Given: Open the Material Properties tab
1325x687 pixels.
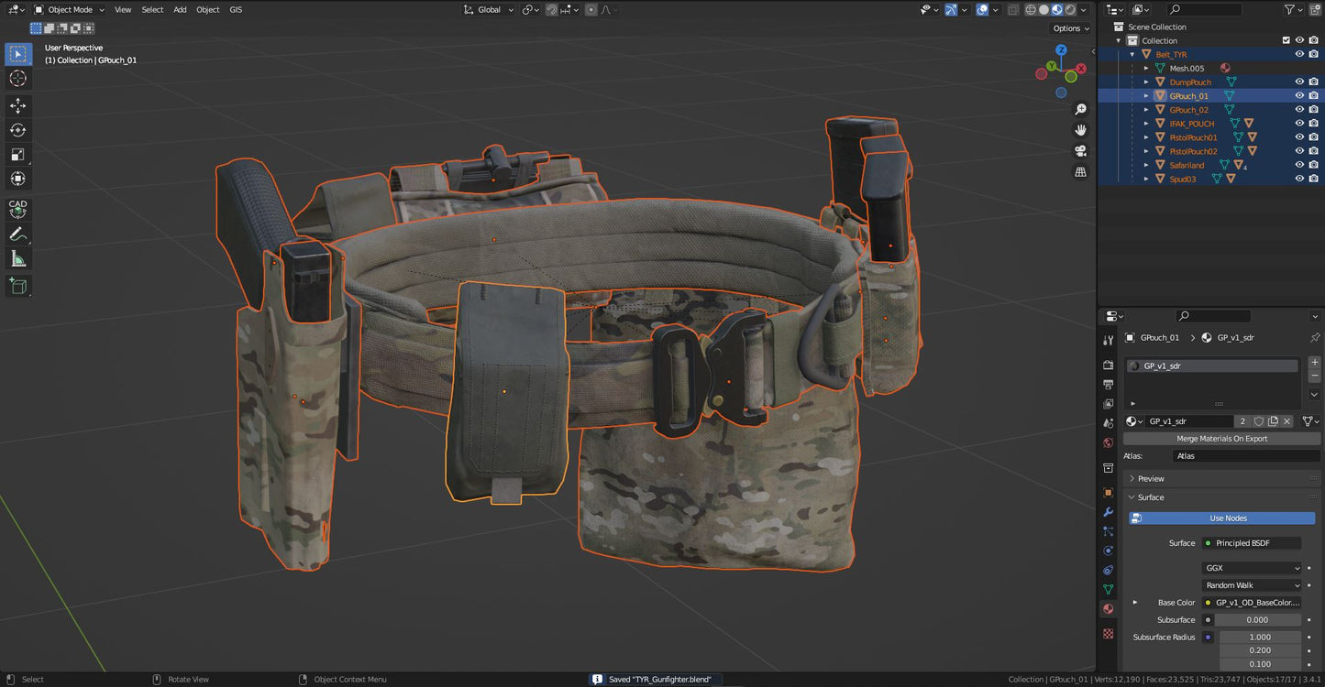Looking at the screenshot, I should [1108, 608].
